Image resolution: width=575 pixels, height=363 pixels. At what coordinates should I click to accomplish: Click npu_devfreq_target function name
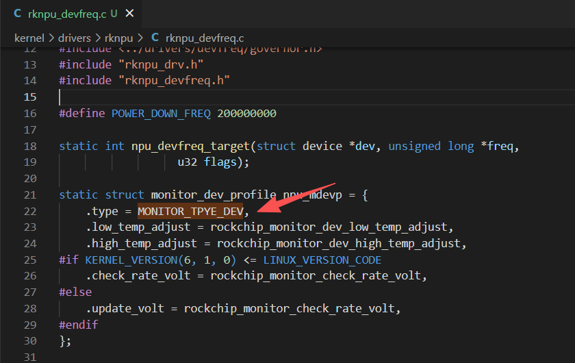(x=191, y=146)
